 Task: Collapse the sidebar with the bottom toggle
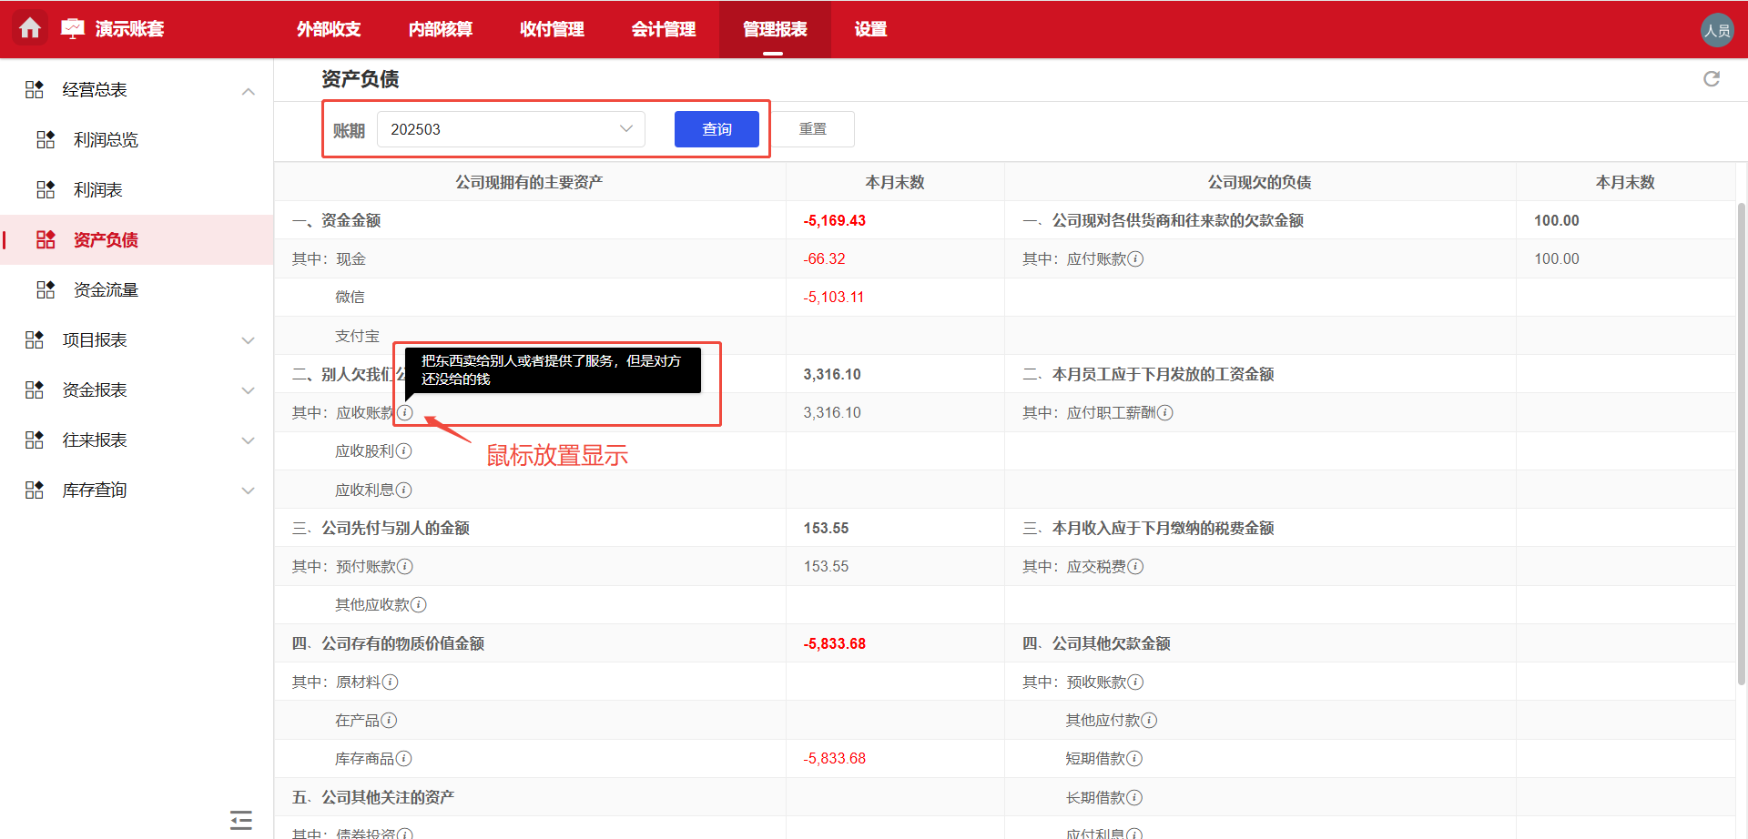(x=240, y=819)
